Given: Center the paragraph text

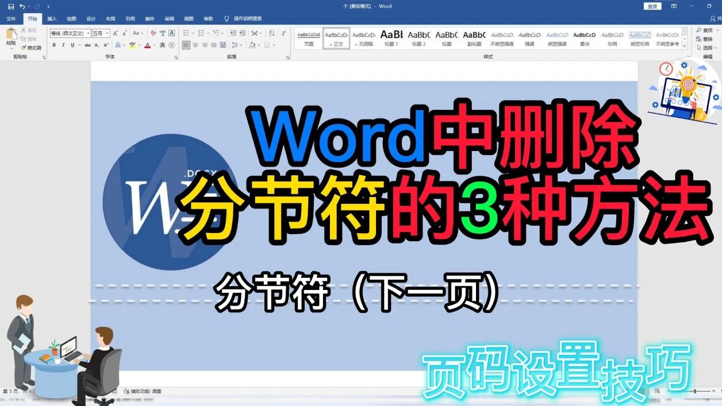Looking at the screenshot, I should pyautogui.click(x=195, y=45).
